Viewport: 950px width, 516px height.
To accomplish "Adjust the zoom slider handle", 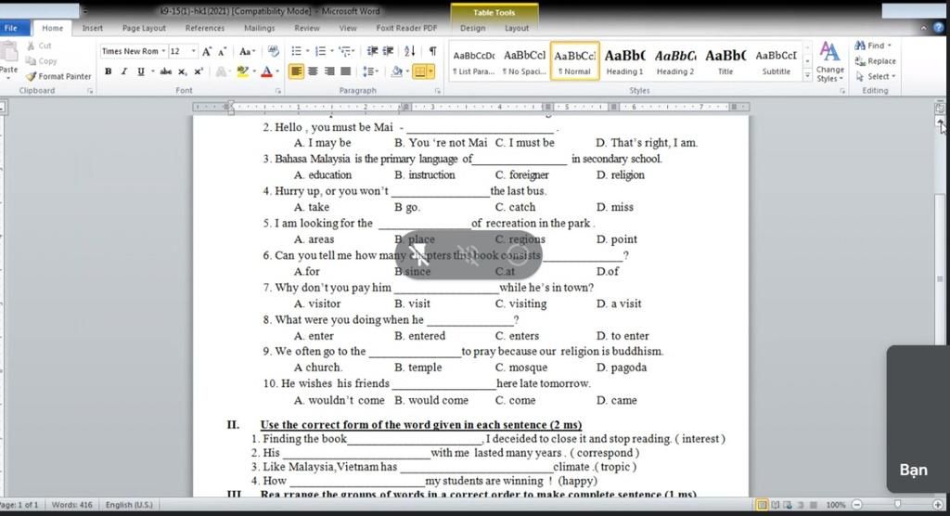I will (898, 505).
